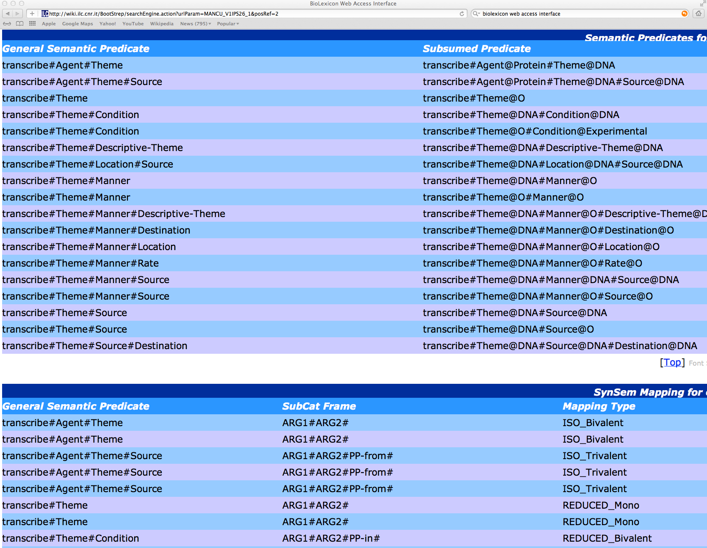Click the ILC site favicon
This screenshot has width=707, height=548.
click(45, 14)
